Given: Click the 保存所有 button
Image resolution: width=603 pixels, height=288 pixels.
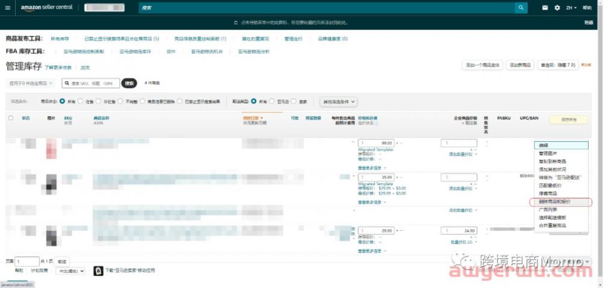Looking at the screenshot, I should click(569, 120).
